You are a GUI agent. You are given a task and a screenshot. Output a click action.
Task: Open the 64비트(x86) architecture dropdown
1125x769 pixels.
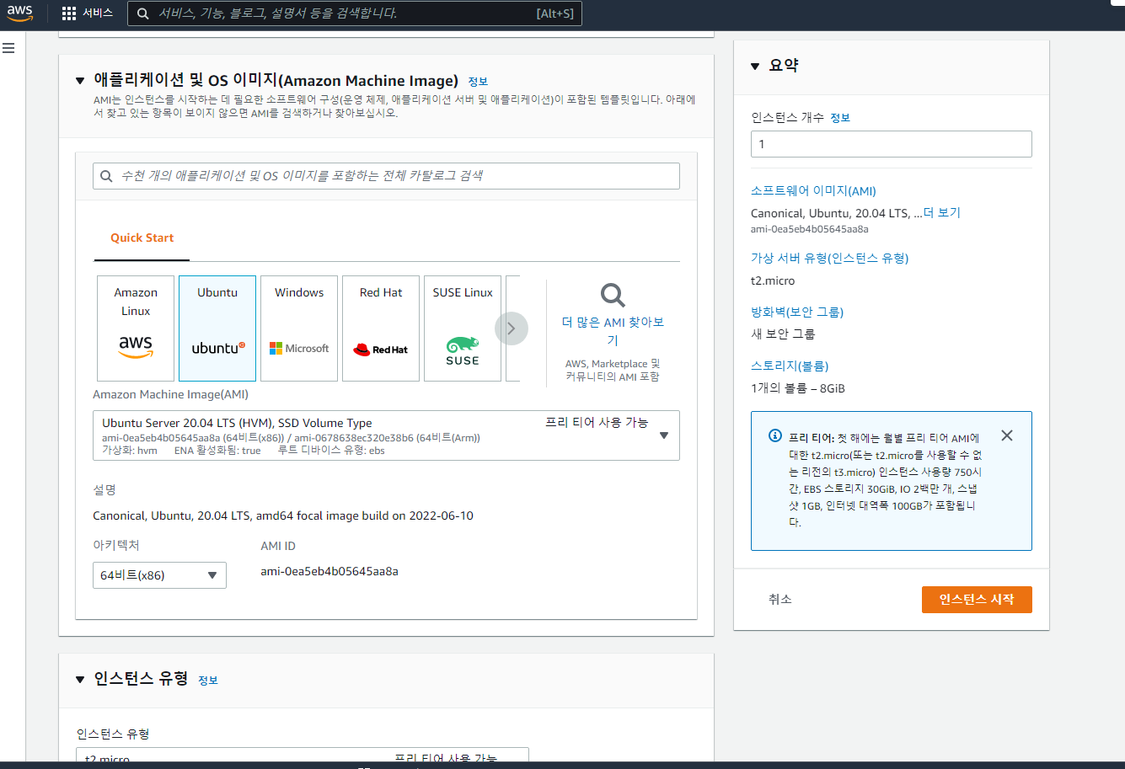pos(159,575)
